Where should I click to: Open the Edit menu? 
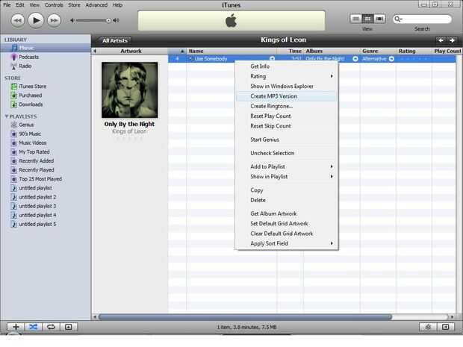(19, 5)
